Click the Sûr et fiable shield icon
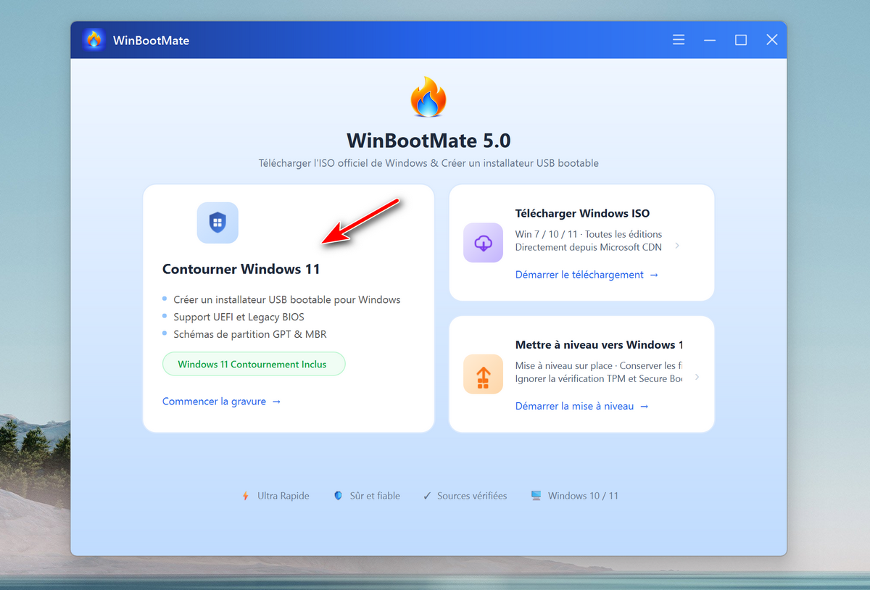Image resolution: width=870 pixels, height=590 pixels. pos(338,495)
